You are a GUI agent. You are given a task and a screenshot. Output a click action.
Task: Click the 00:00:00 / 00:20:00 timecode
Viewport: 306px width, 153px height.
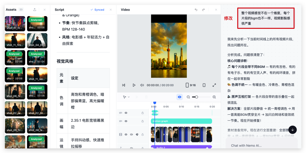160,85
